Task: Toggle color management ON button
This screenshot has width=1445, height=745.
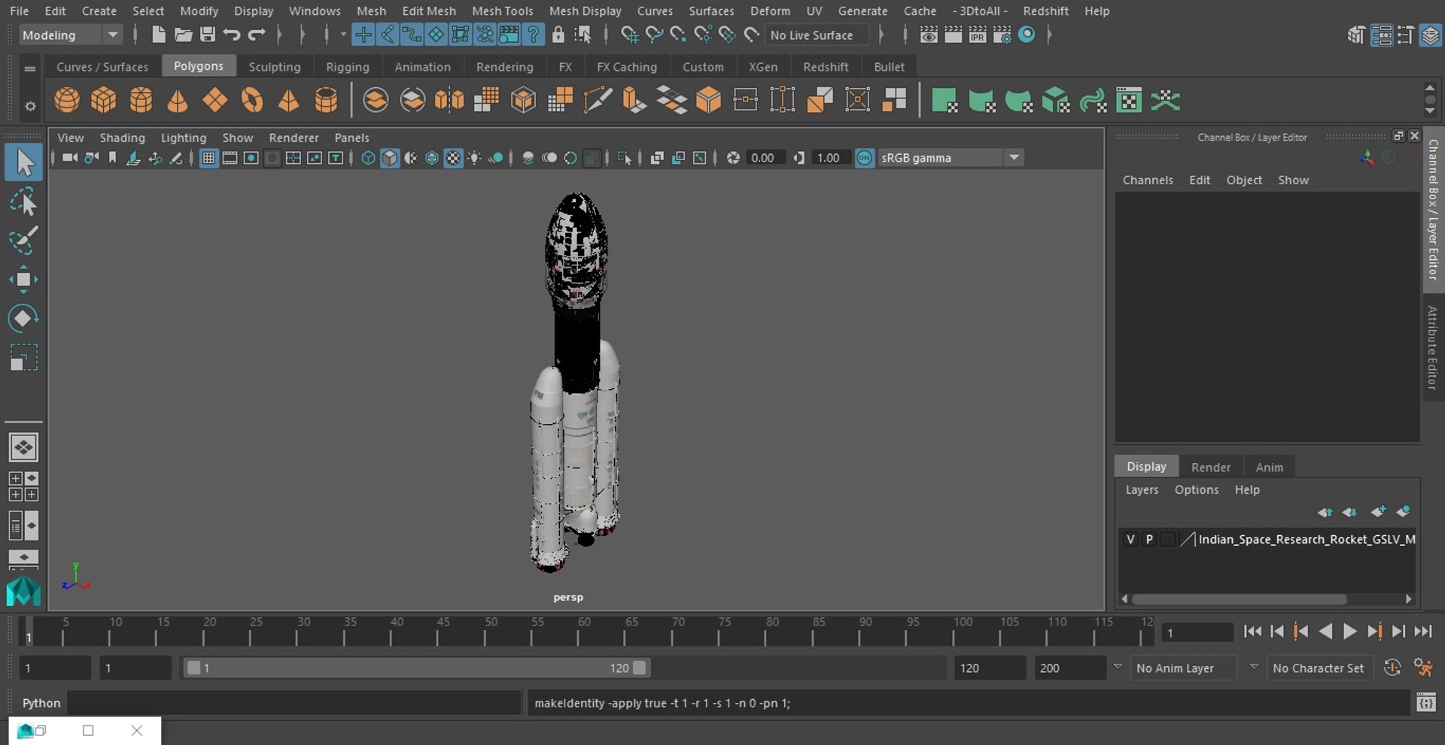Action: click(x=865, y=158)
